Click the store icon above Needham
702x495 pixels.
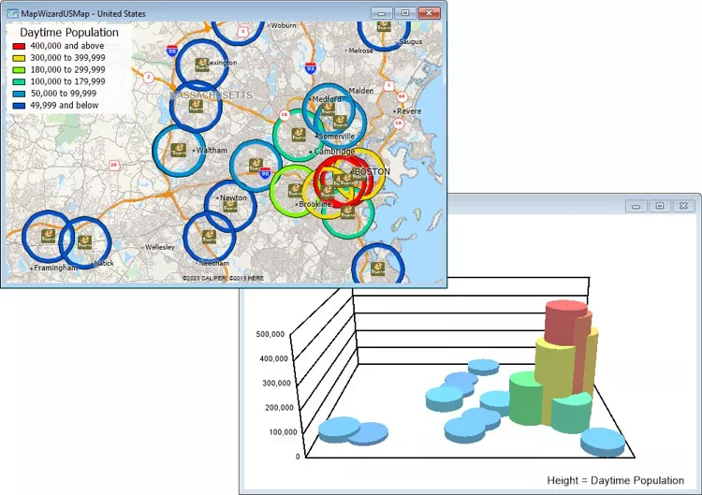(208, 238)
